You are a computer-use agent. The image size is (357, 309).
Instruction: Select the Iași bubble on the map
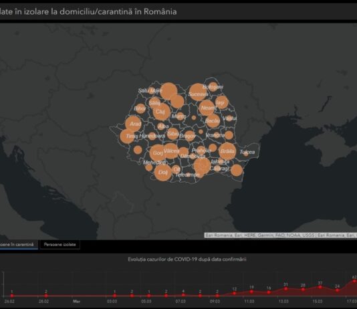[222, 102]
